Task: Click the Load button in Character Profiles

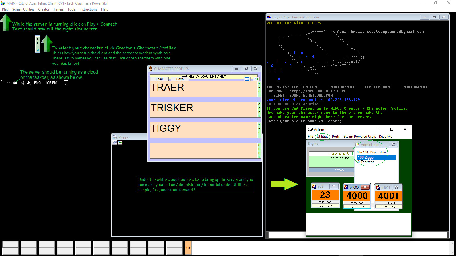Action: (159, 79)
